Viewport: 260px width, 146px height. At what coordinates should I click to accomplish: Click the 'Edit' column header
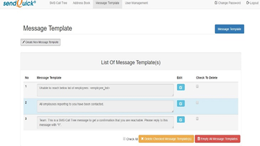[x=180, y=77]
